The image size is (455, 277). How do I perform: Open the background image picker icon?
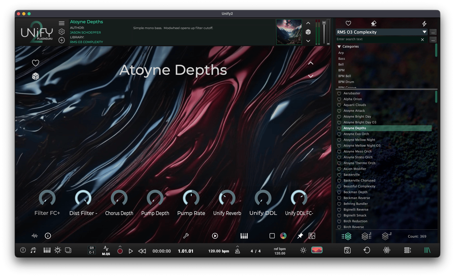[312, 236]
